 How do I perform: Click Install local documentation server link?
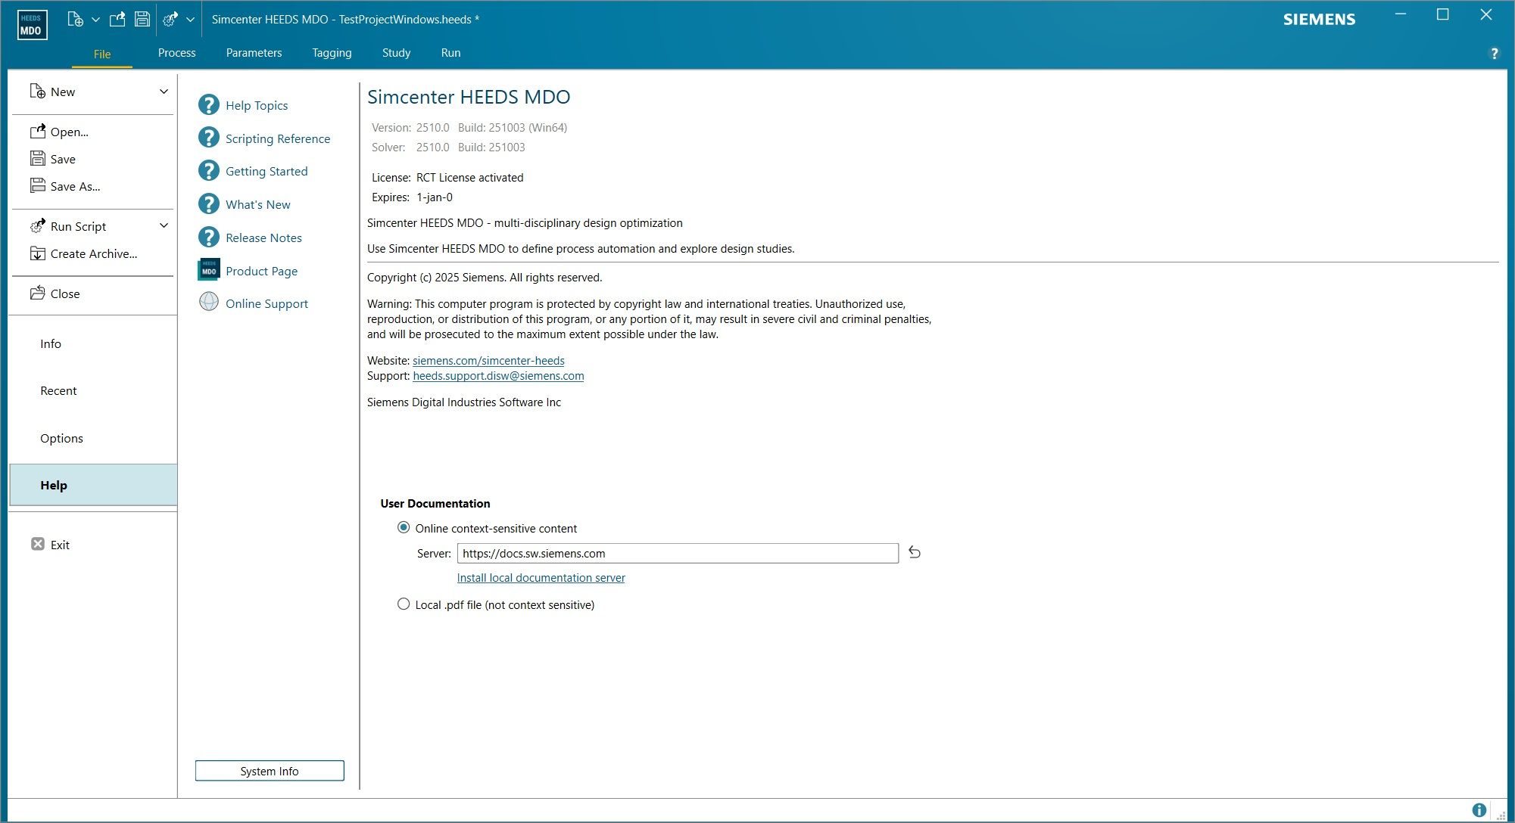[x=541, y=578]
